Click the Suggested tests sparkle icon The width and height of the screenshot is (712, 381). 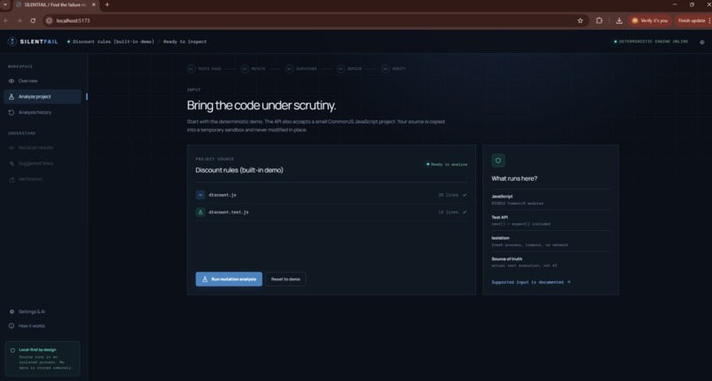click(x=11, y=163)
